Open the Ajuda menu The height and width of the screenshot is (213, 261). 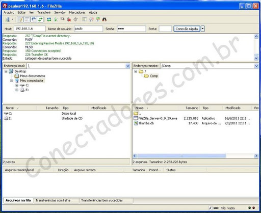pyautogui.click(x=93, y=12)
